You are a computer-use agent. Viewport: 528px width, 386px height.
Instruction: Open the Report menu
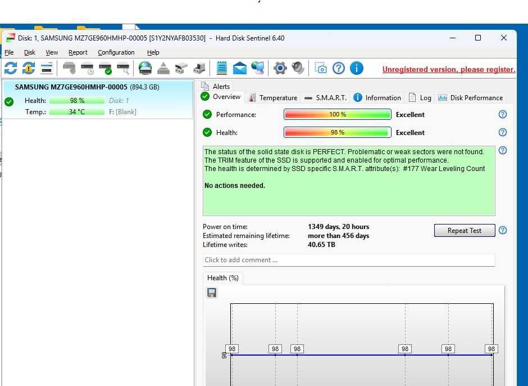click(78, 52)
